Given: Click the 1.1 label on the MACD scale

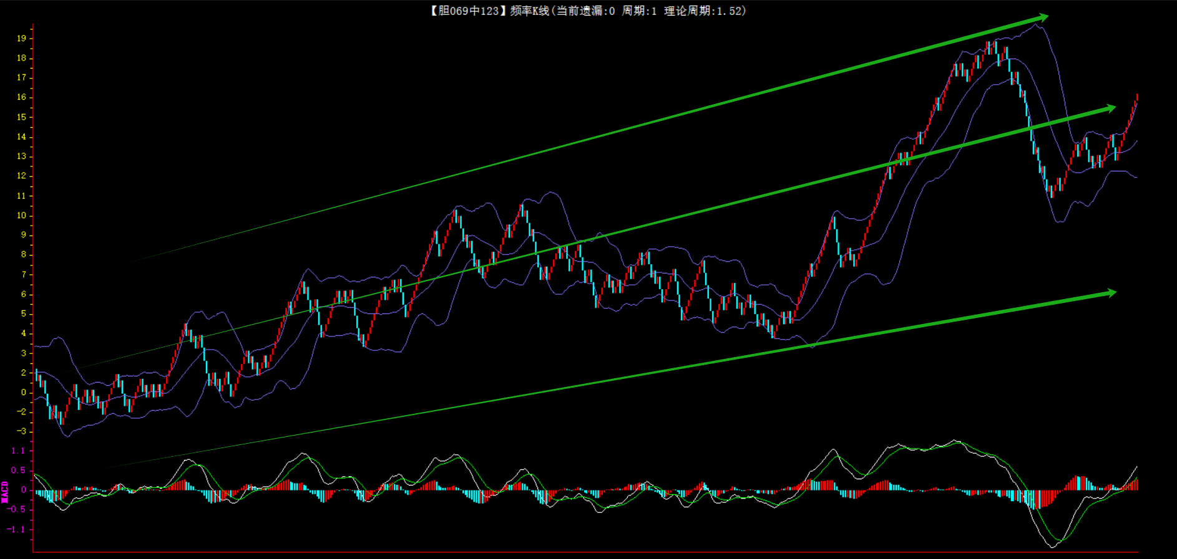Looking at the screenshot, I should 18,451.
